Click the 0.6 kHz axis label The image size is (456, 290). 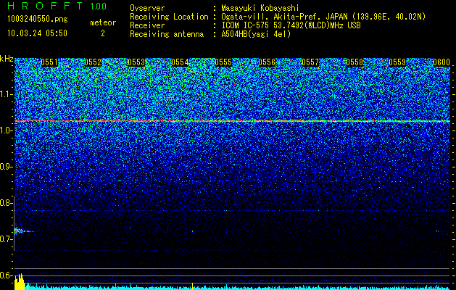7,275
